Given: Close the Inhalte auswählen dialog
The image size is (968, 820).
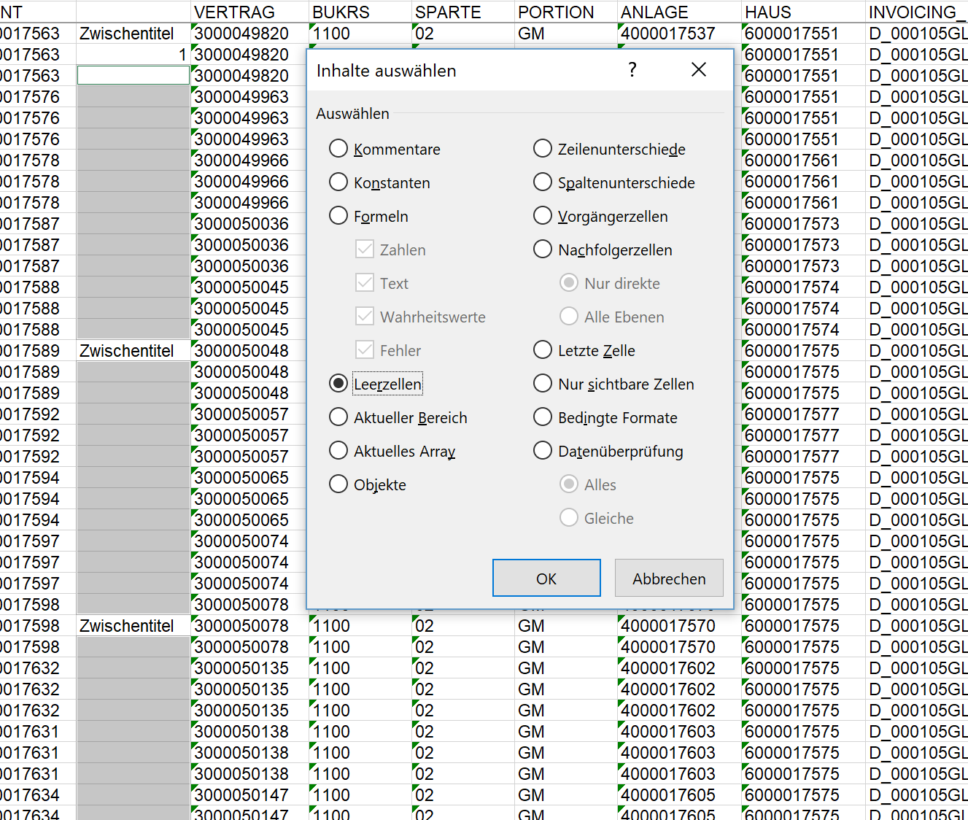Looking at the screenshot, I should click(698, 70).
